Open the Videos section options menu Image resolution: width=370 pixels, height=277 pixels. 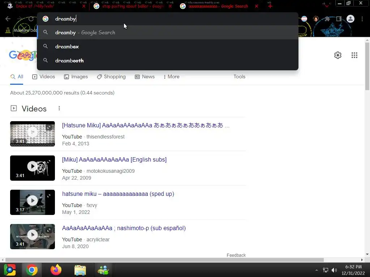pos(59,108)
